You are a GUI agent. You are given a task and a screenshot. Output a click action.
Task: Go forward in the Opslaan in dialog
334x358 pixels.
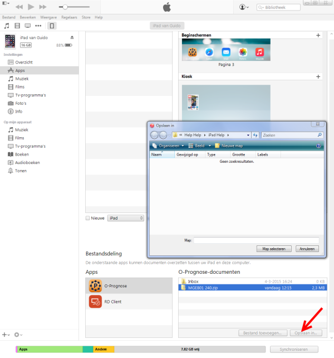[163, 135]
